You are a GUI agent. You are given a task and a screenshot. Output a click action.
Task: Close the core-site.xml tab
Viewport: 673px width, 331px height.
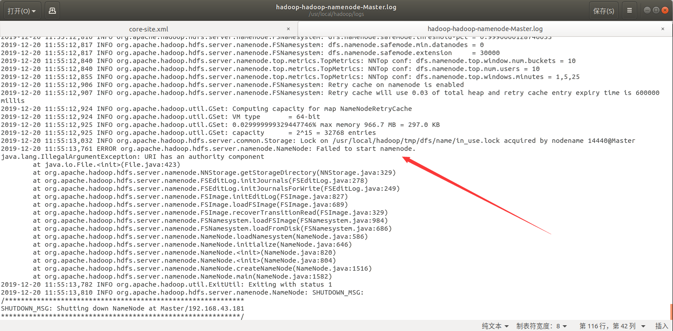(x=288, y=28)
